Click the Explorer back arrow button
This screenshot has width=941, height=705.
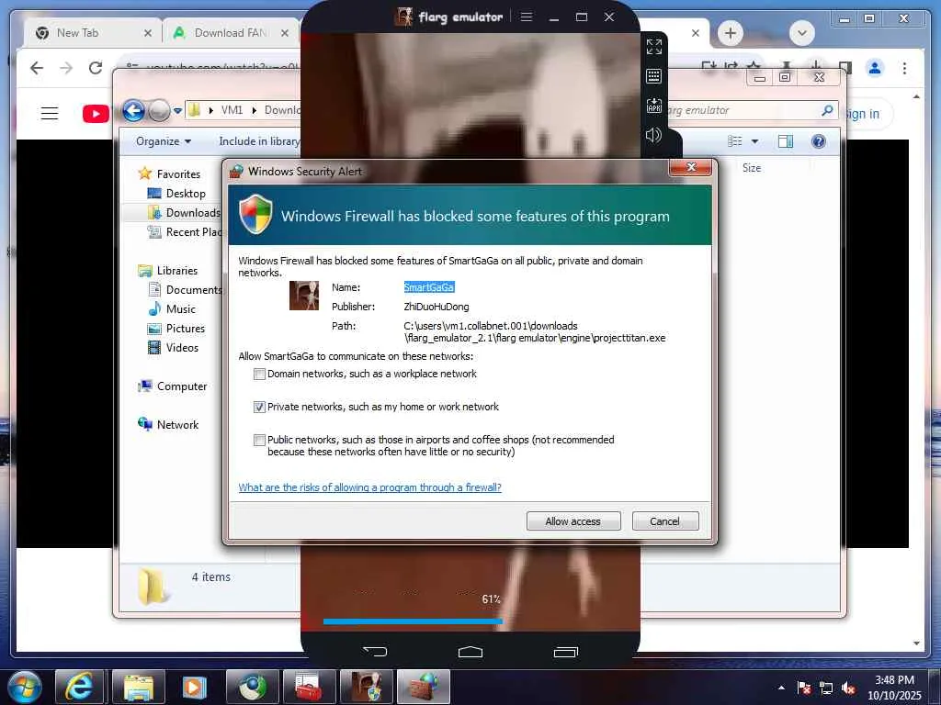point(134,110)
